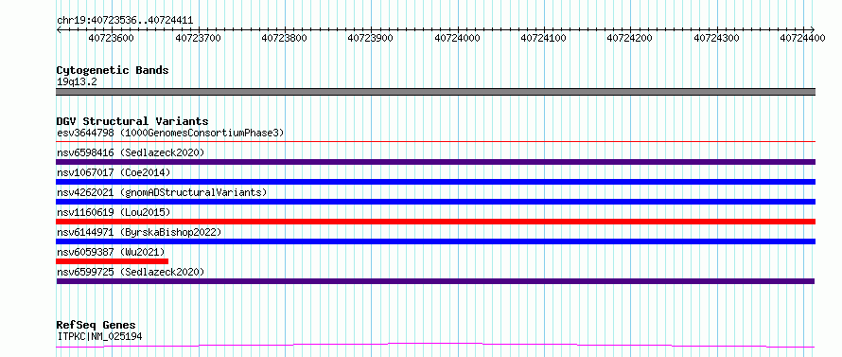The width and height of the screenshot is (842, 357).
Task: Open the Cytogenetic Bands track title
Action: click(x=113, y=70)
